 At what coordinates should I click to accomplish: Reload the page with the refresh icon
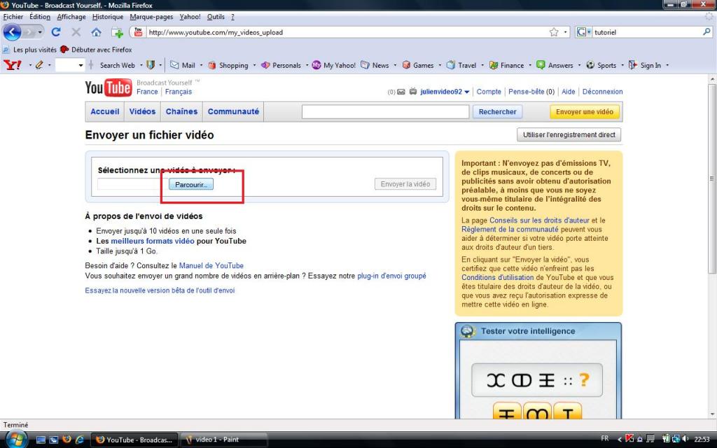coord(56,32)
